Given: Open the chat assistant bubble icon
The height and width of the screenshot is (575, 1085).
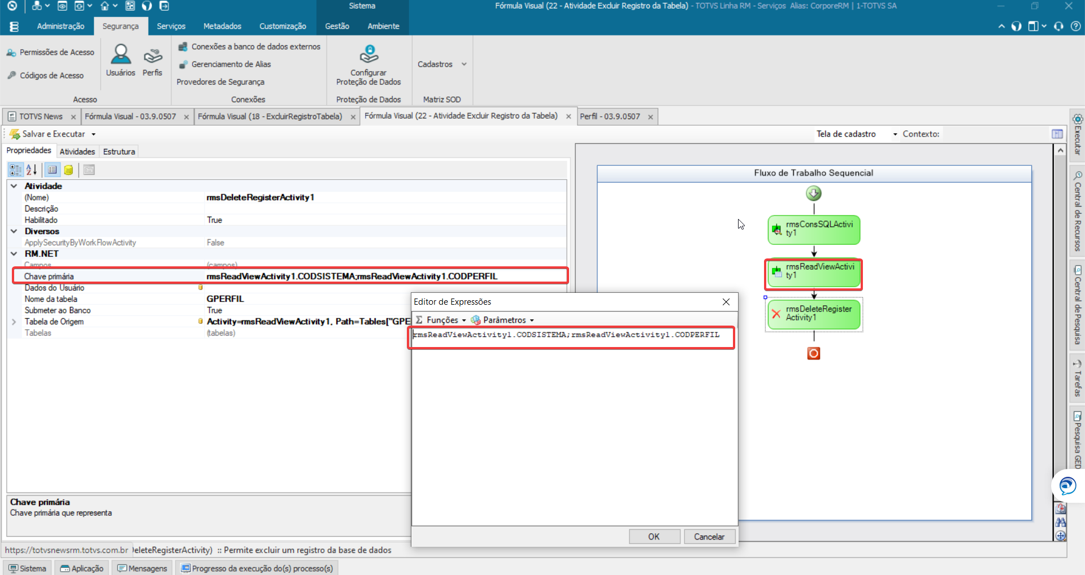Looking at the screenshot, I should click(x=1067, y=485).
